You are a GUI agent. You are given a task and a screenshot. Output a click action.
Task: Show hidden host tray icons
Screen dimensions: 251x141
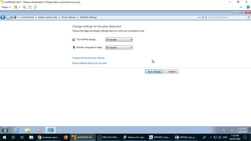[x=211, y=137]
